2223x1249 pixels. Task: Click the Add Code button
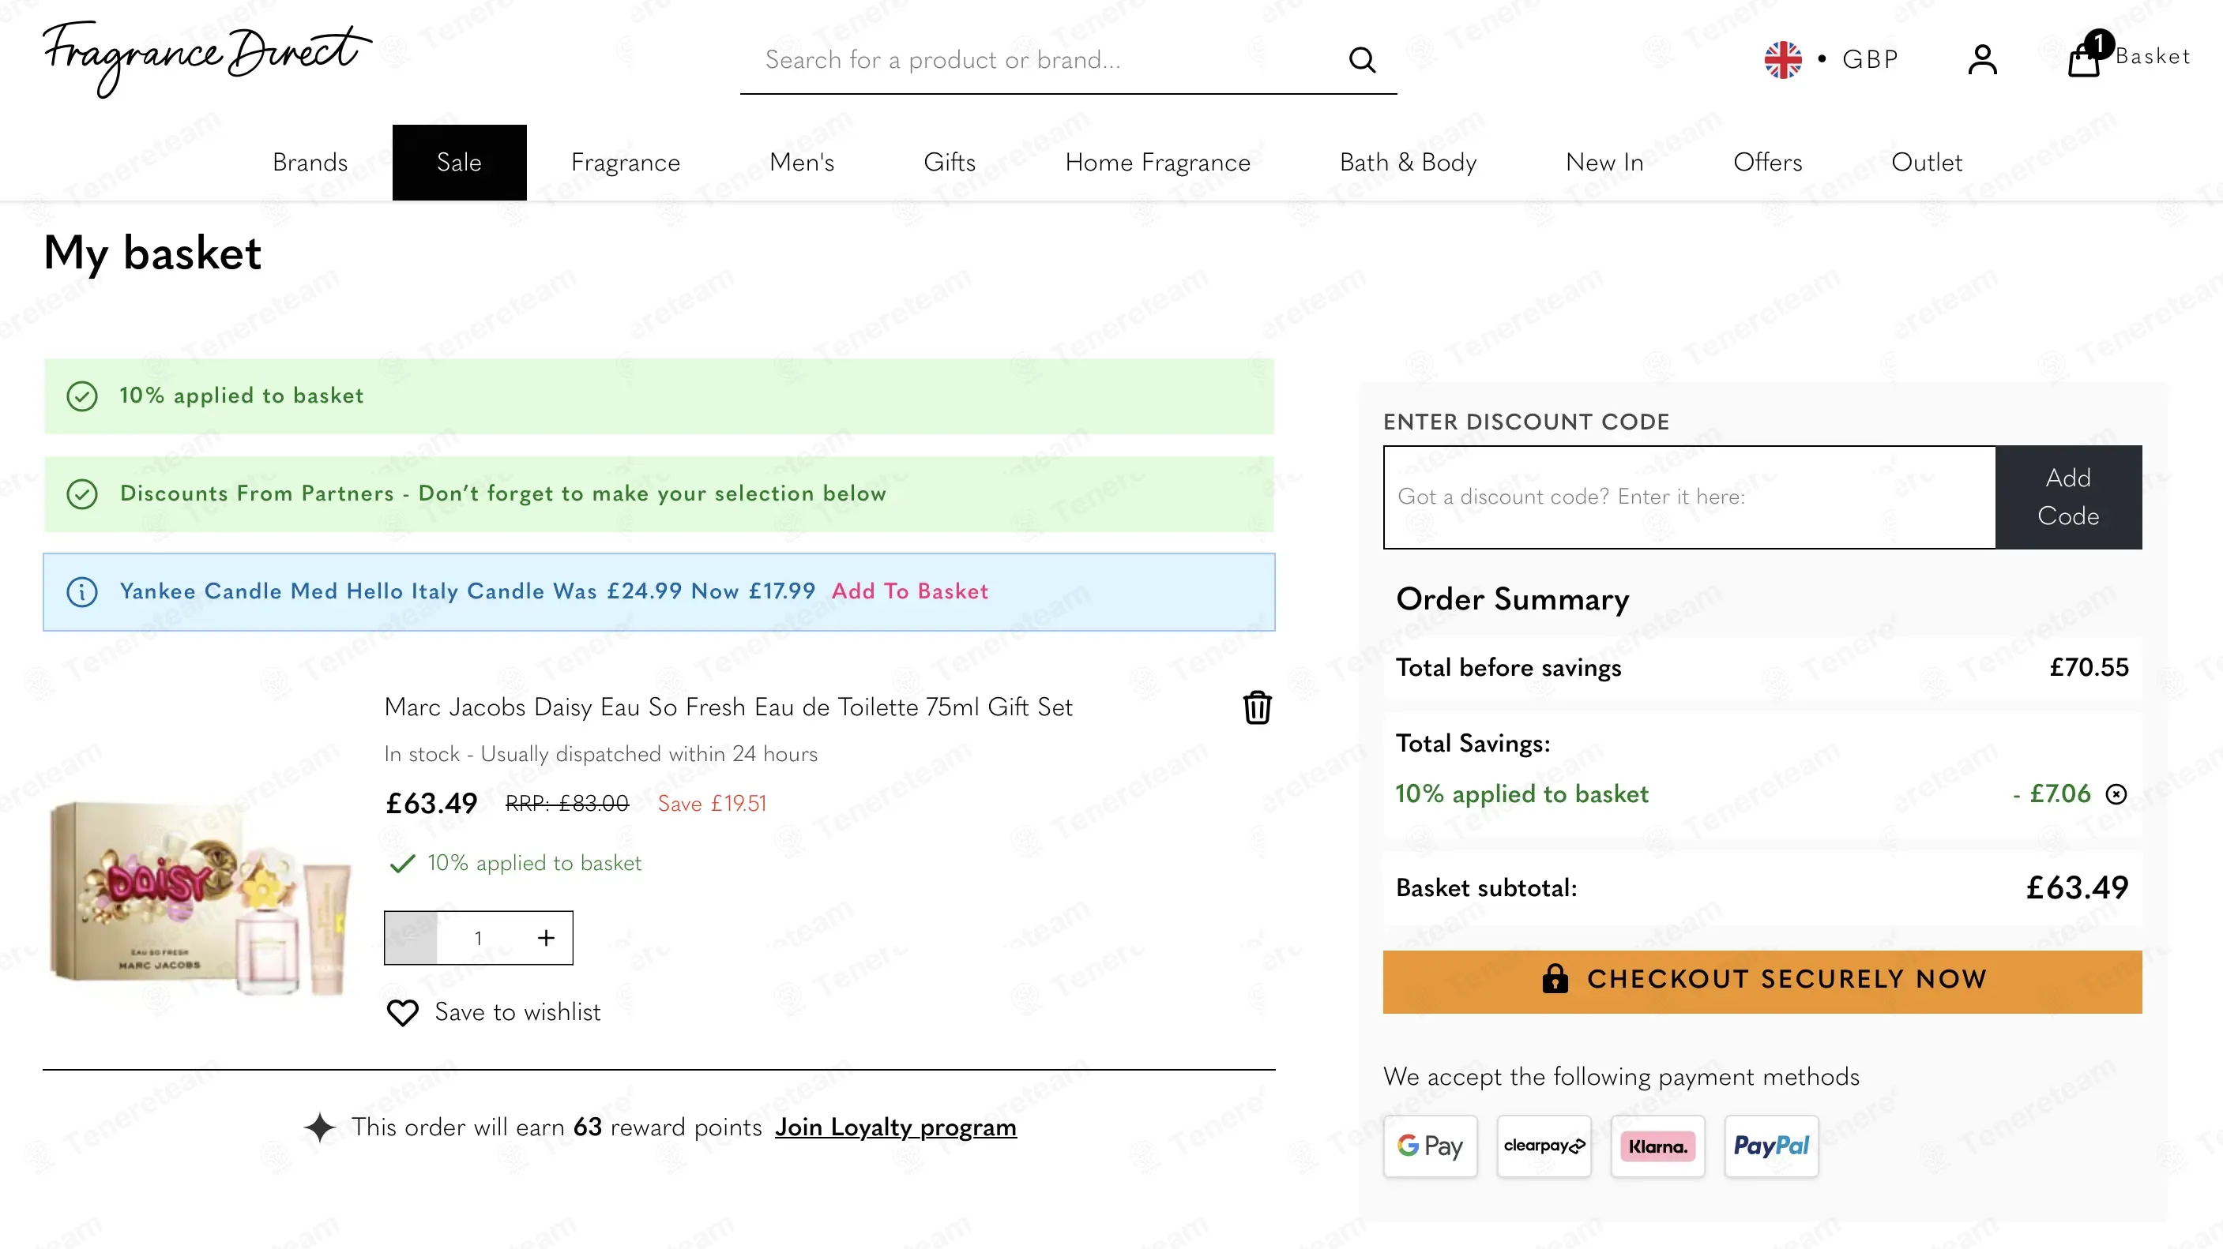tap(2067, 497)
